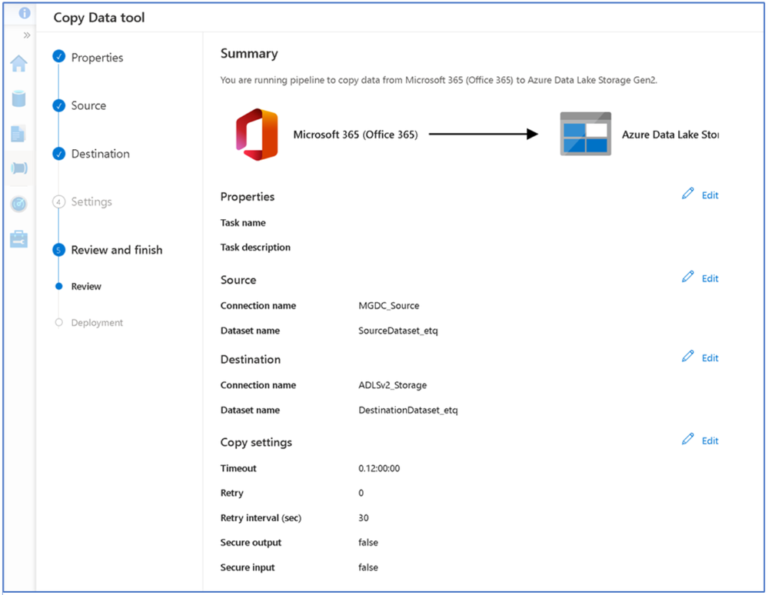This screenshot has width=768, height=595.
Task: Click the Summary heading
Action: [249, 53]
